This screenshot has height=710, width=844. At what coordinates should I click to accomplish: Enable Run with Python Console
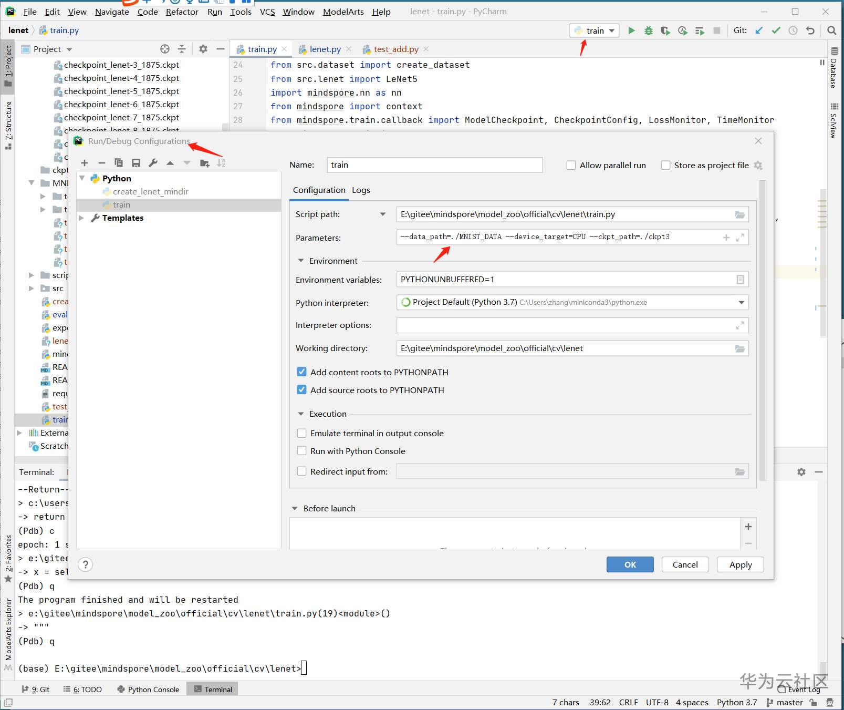click(x=301, y=451)
